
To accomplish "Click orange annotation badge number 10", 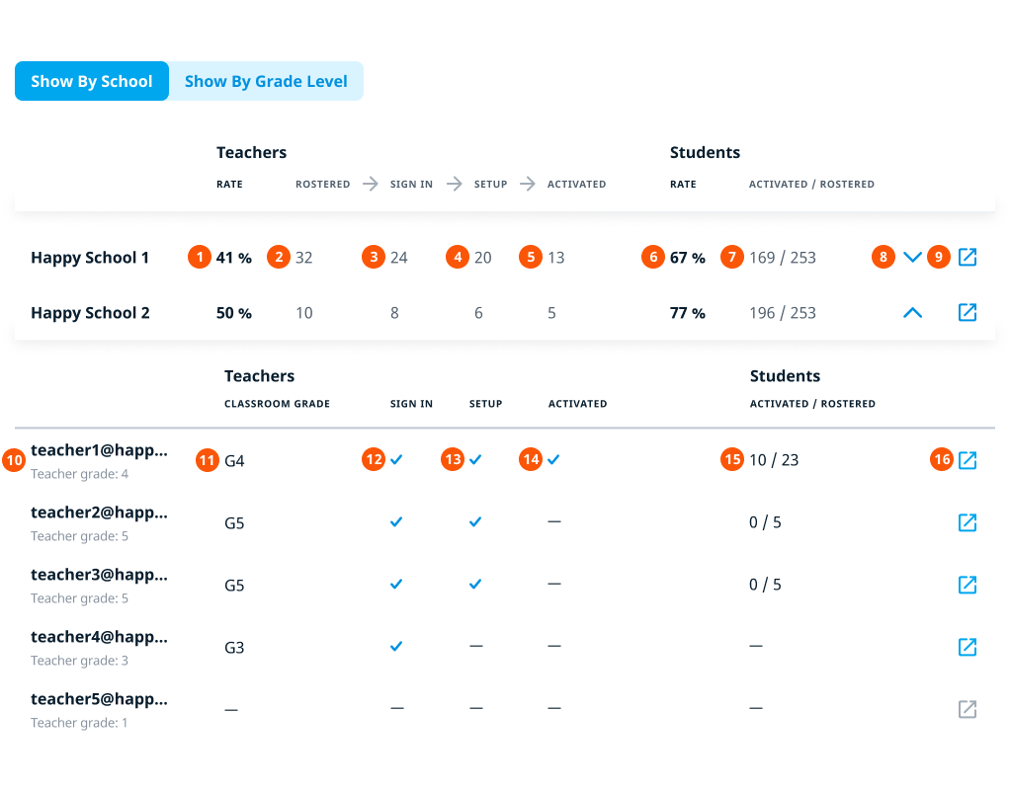I will tap(14, 460).
